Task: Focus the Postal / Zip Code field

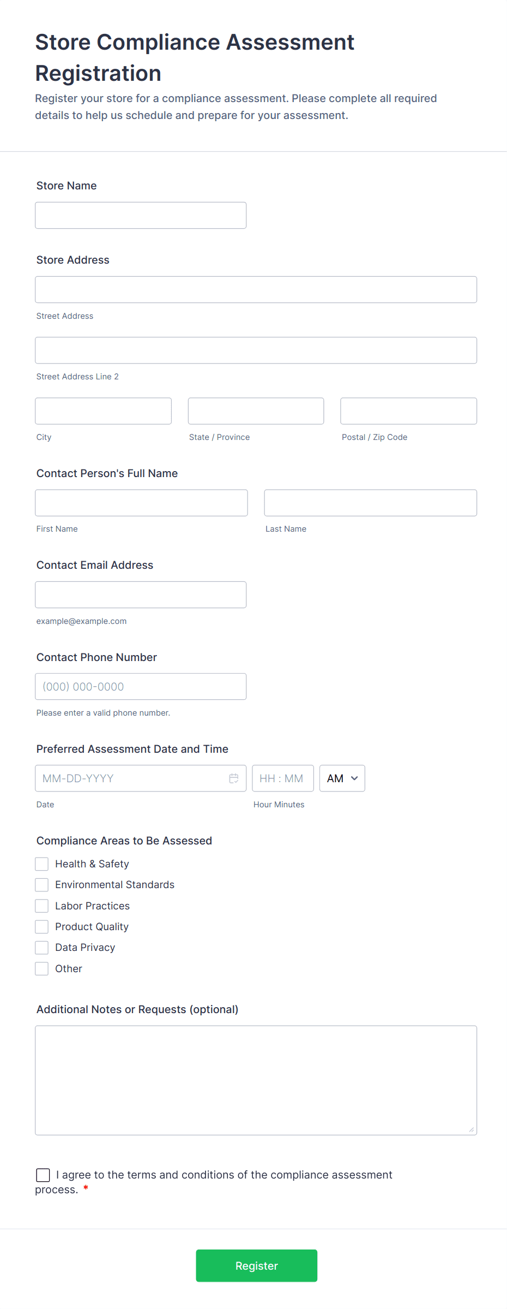Action: [408, 411]
